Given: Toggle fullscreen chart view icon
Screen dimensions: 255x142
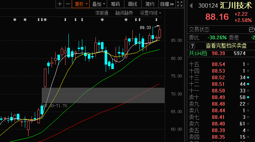Looking at the screenshot, I should coord(180,4).
